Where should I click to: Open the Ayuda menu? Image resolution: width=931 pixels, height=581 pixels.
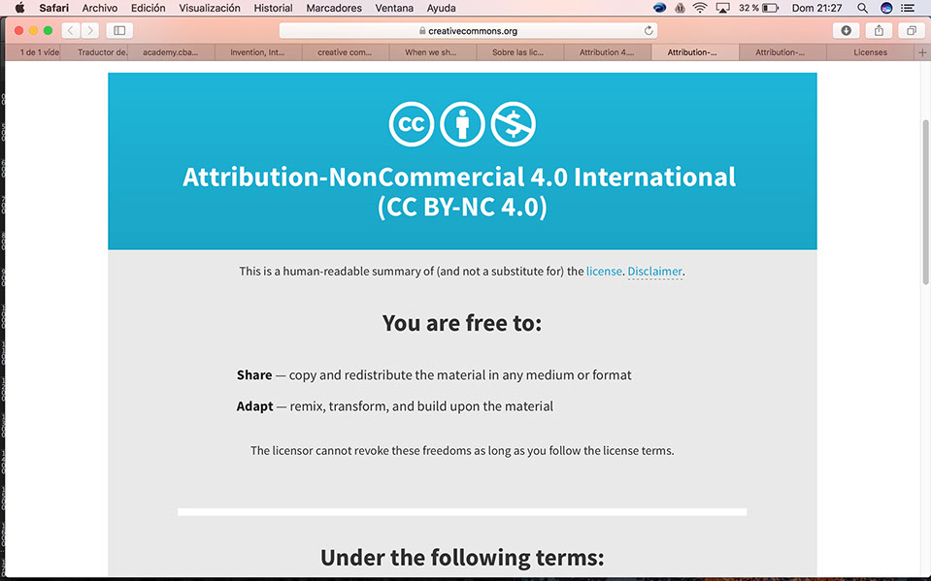pyautogui.click(x=441, y=8)
